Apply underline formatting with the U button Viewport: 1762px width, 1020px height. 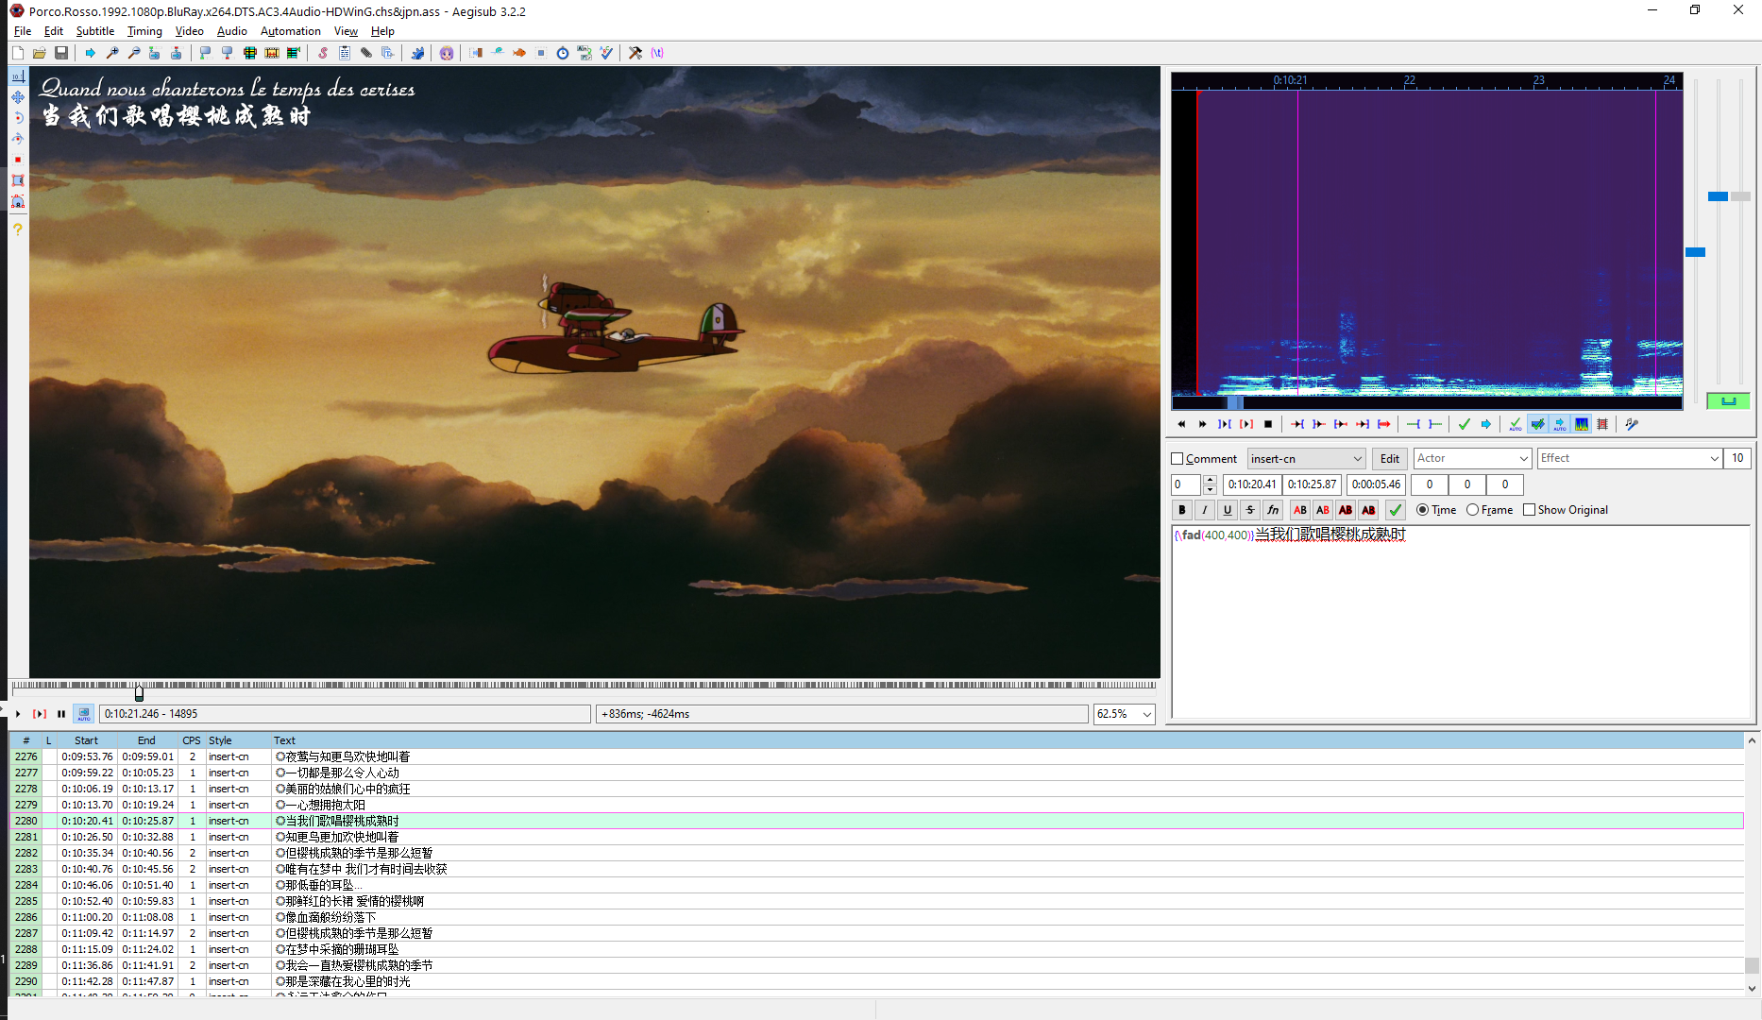[1228, 510]
